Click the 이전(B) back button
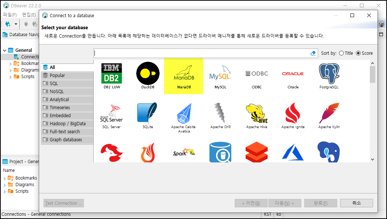Screen dimensions: 387x219 pos(251,203)
